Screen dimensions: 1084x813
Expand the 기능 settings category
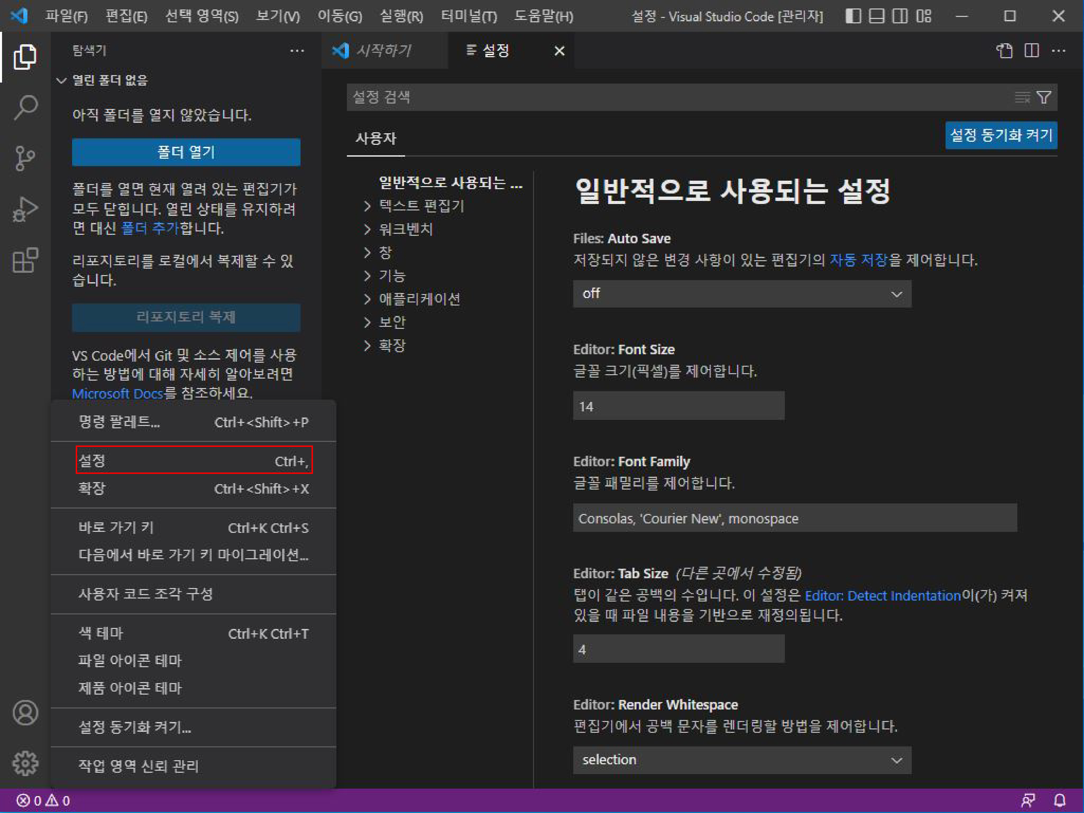368,276
